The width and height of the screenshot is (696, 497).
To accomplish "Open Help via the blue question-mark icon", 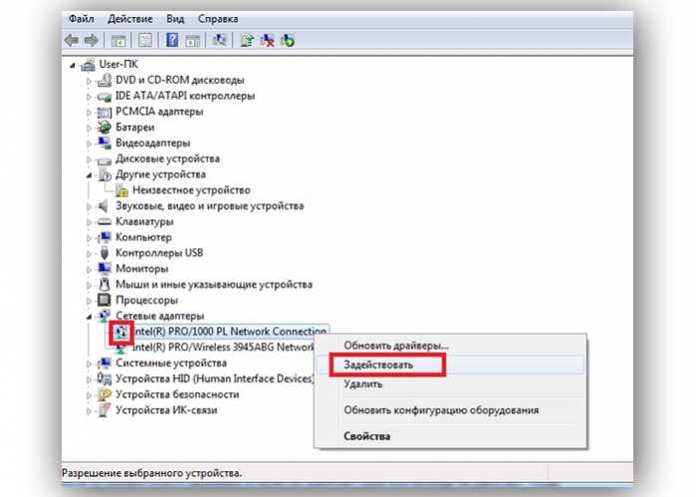I will [172, 41].
